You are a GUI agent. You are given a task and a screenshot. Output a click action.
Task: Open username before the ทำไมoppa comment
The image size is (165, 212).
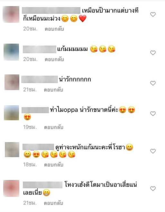tap(35, 110)
